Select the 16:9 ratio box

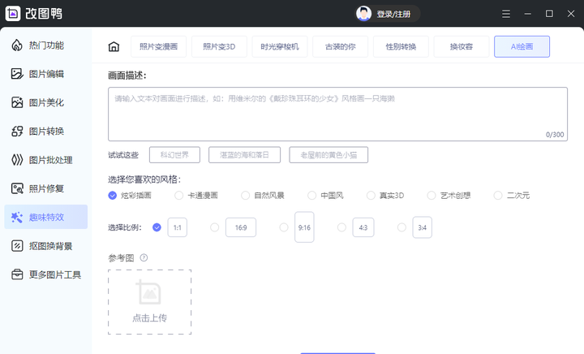pos(241,227)
